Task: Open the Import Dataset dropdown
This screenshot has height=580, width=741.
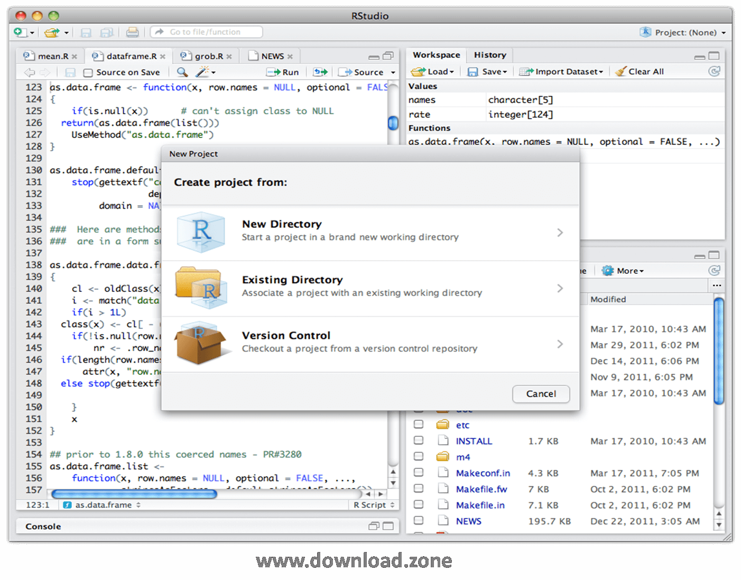Action: click(561, 71)
